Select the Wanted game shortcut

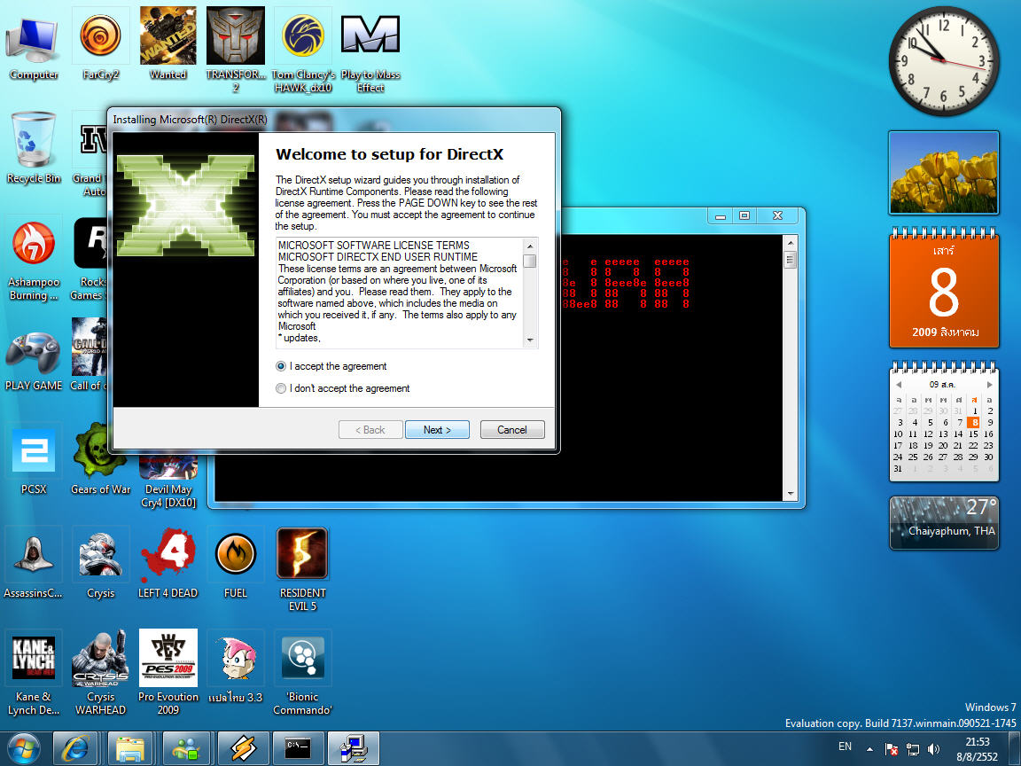tap(168, 43)
